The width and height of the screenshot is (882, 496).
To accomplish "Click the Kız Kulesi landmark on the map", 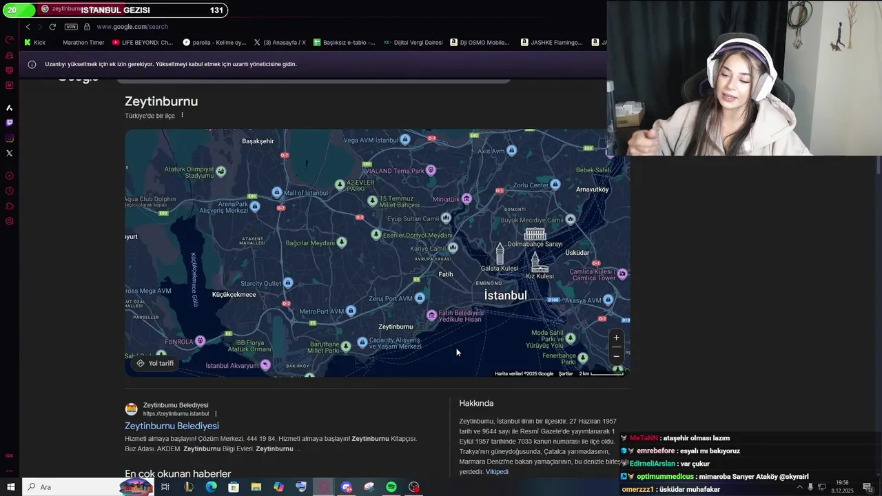I will coord(540,265).
